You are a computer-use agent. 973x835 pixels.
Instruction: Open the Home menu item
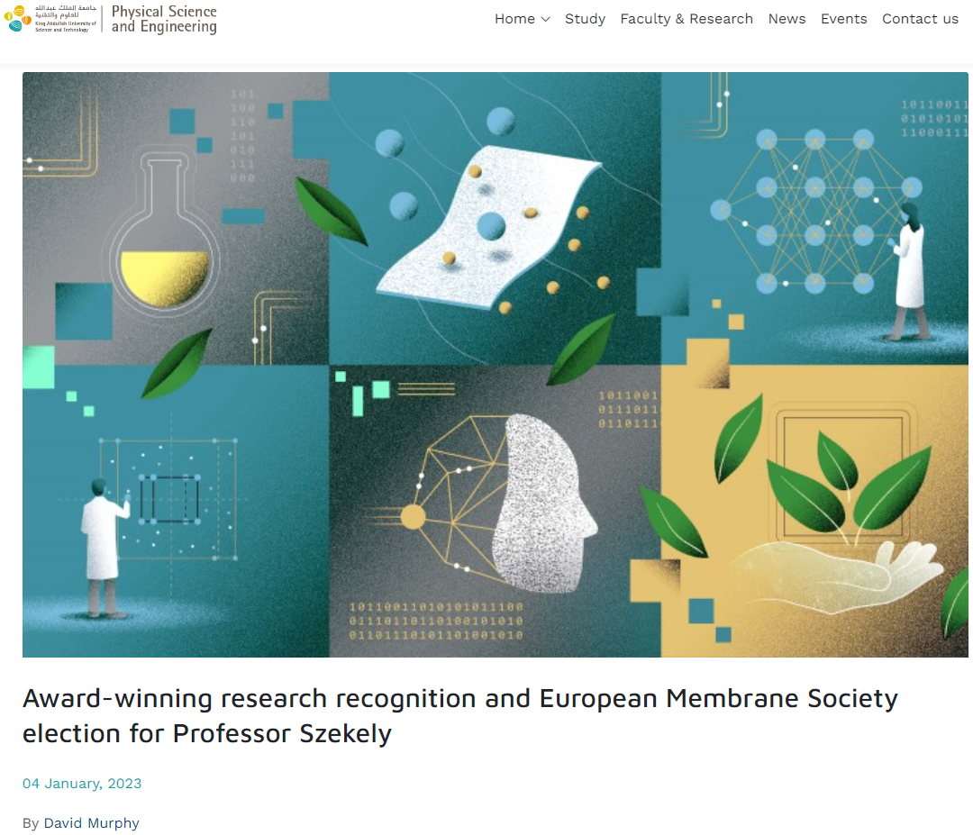[x=514, y=19]
